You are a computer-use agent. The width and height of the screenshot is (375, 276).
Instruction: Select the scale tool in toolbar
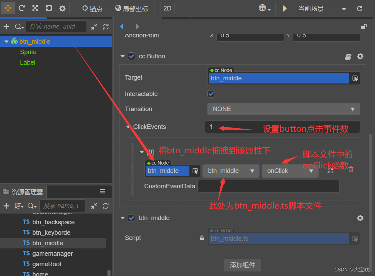(x=35, y=8)
